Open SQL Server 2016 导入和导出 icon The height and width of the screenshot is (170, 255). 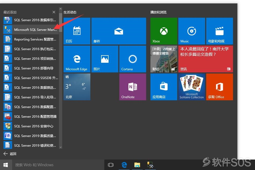[x=8, y=97]
